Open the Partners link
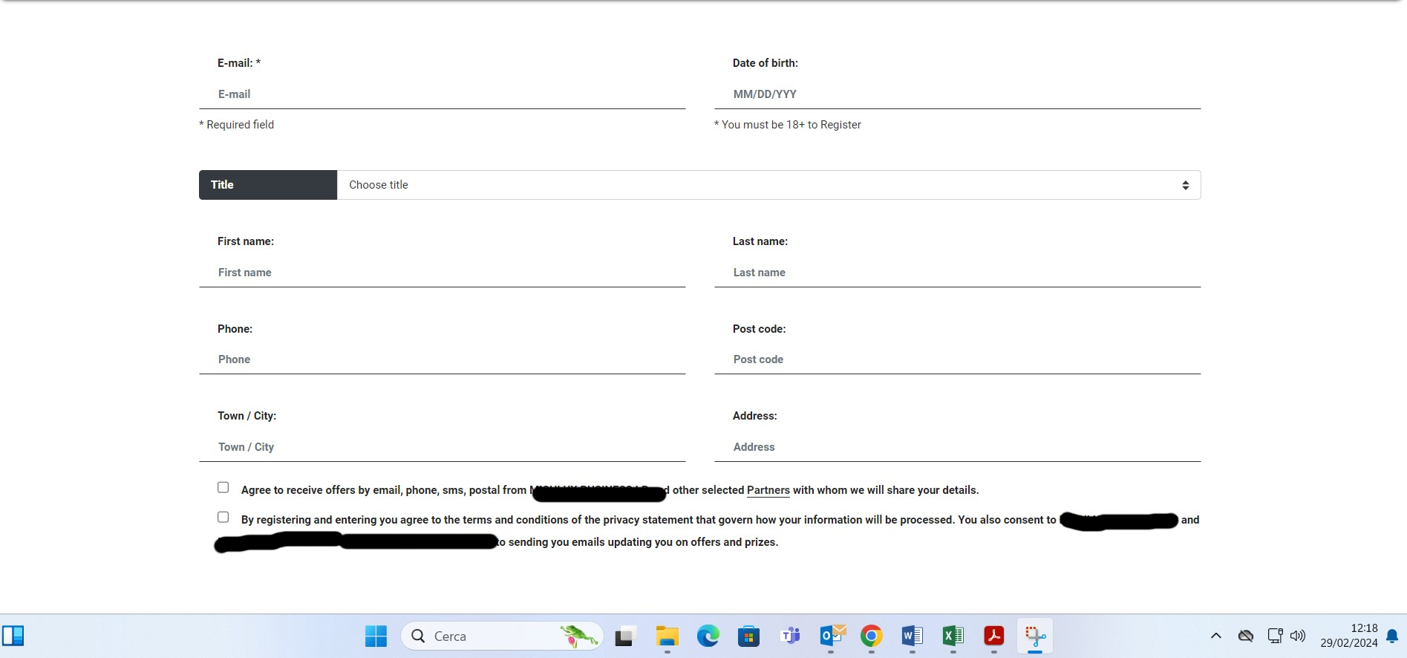This screenshot has height=658, width=1407. (768, 490)
